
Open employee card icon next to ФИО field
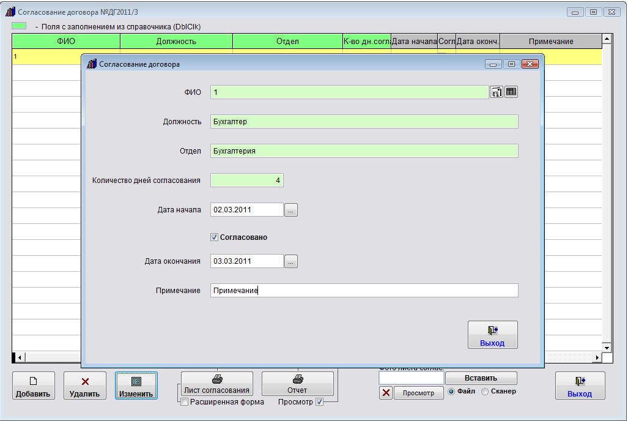(497, 92)
